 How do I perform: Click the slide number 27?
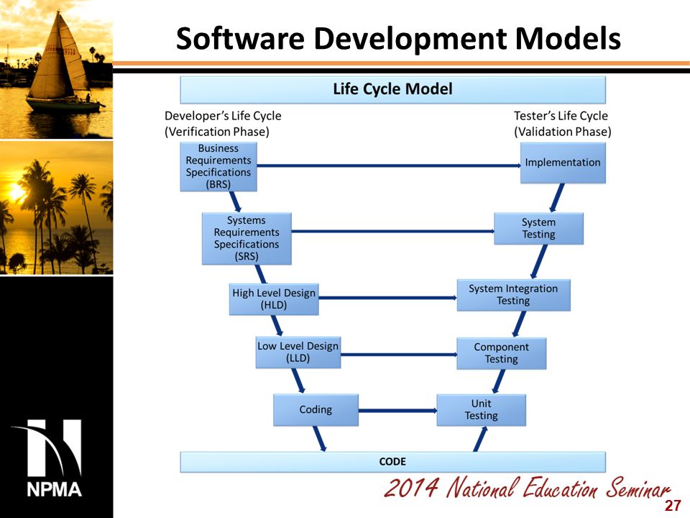[673, 506]
